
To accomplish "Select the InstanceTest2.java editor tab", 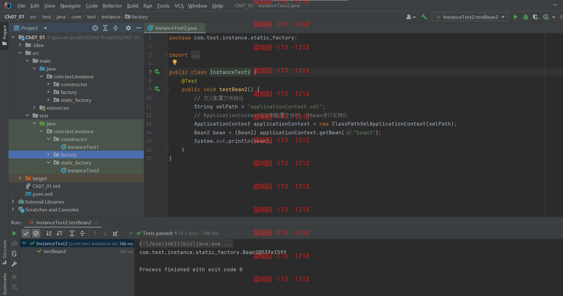I will click(176, 28).
